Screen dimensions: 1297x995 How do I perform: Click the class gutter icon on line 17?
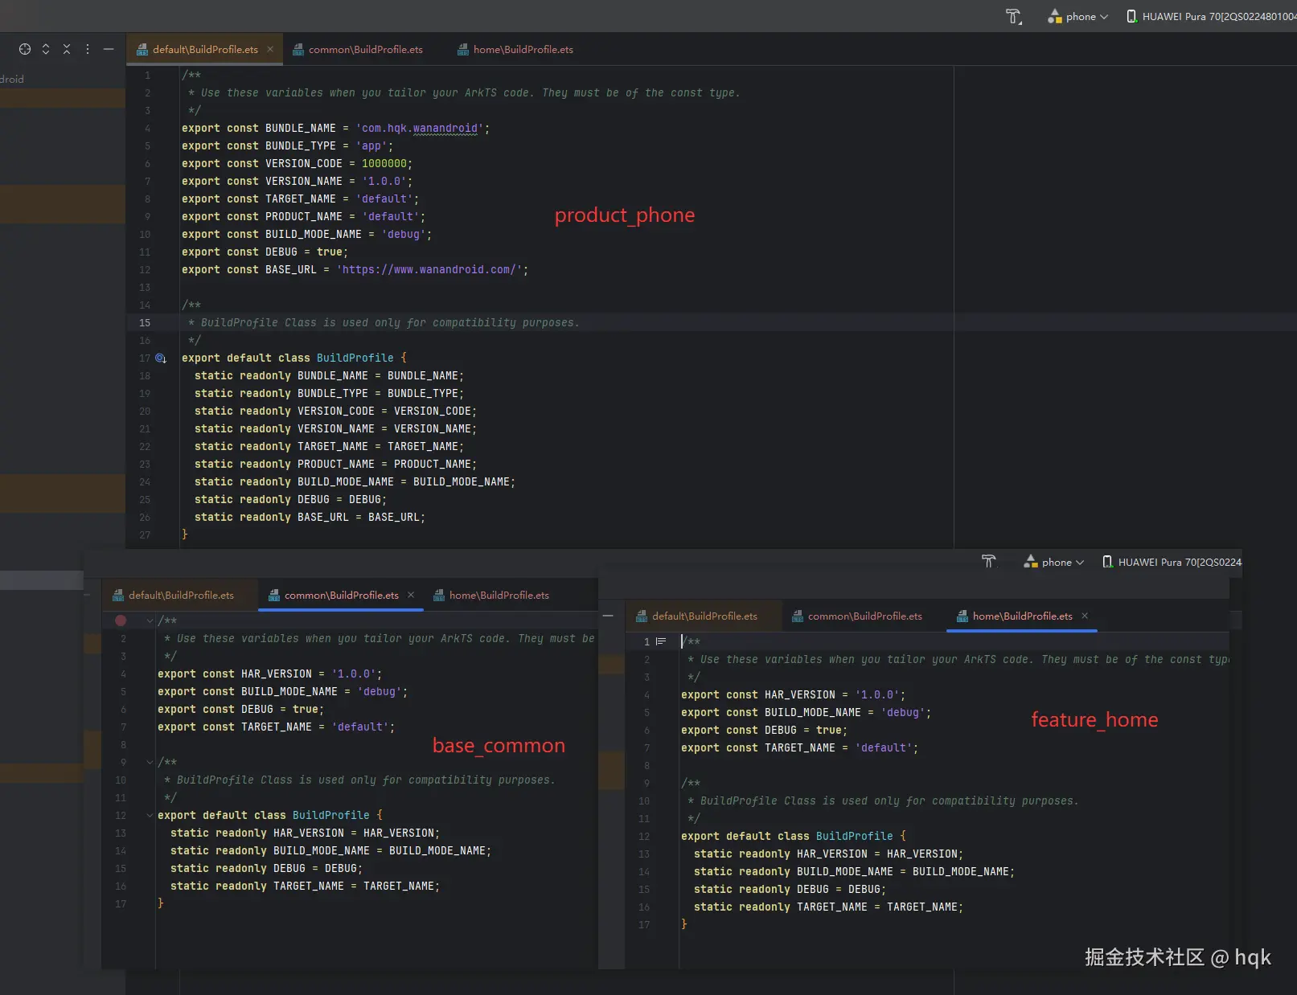pyautogui.click(x=161, y=358)
